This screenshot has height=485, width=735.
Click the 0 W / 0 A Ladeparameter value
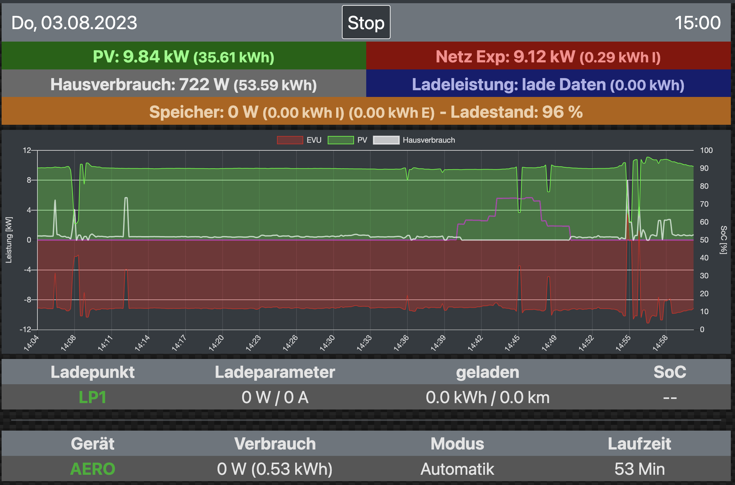(x=275, y=397)
